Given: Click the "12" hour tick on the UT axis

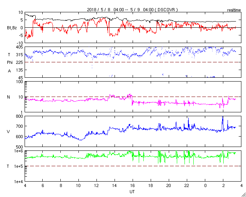Looking at the screenshot, I should (x=96, y=185).
